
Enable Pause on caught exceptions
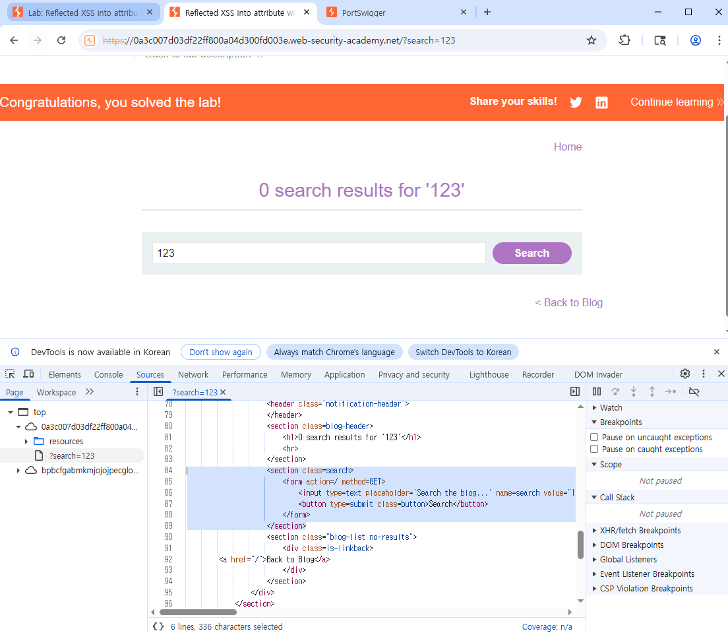coord(594,449)
